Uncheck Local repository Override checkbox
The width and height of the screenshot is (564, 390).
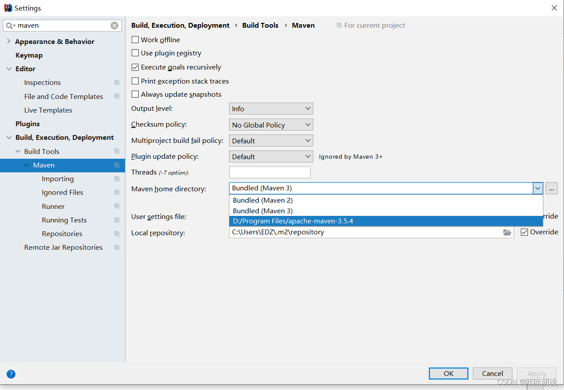tap(524, 232)
